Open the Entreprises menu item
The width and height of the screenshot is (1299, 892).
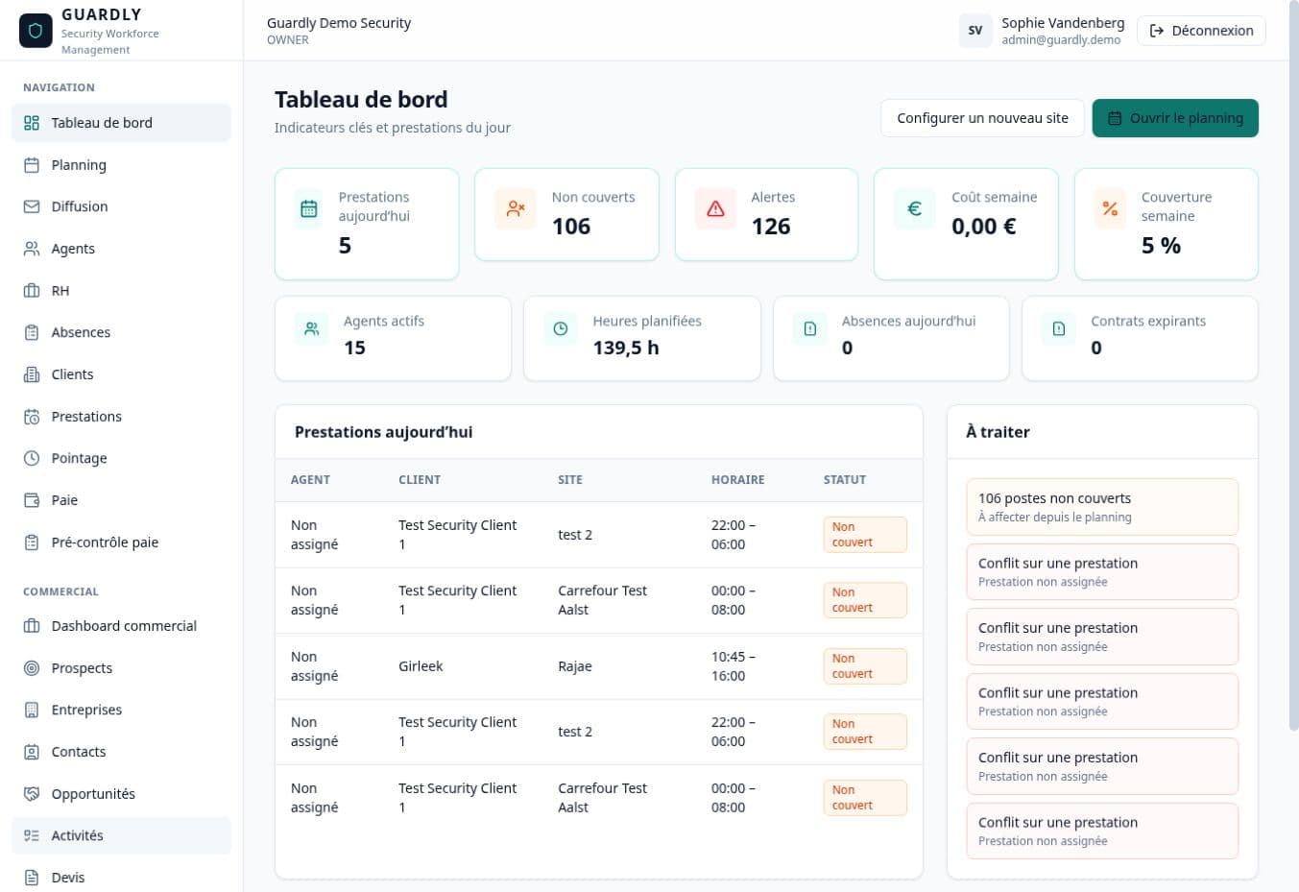click(x=121, y=710)
